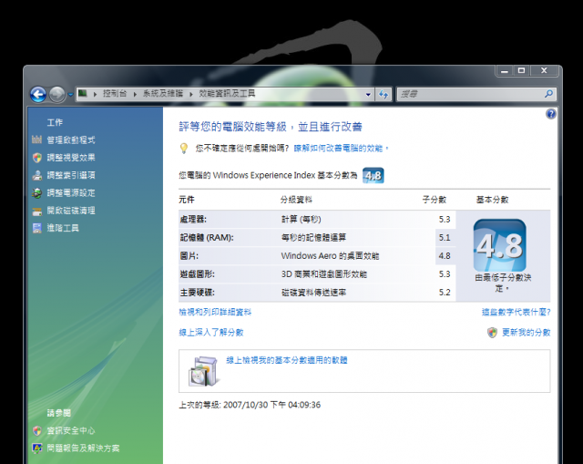
Task: Open the 管理啟動程式 task link
Action: click(71, 140)
